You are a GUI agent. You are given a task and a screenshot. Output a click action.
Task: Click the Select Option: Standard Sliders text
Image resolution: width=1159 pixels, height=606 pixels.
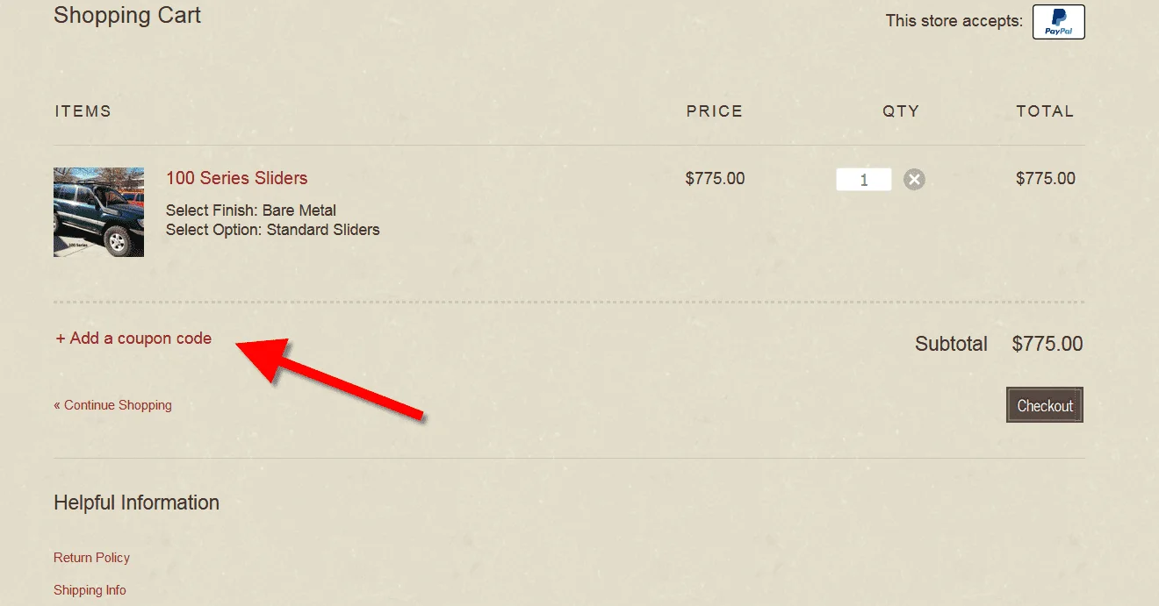[273, 230]
